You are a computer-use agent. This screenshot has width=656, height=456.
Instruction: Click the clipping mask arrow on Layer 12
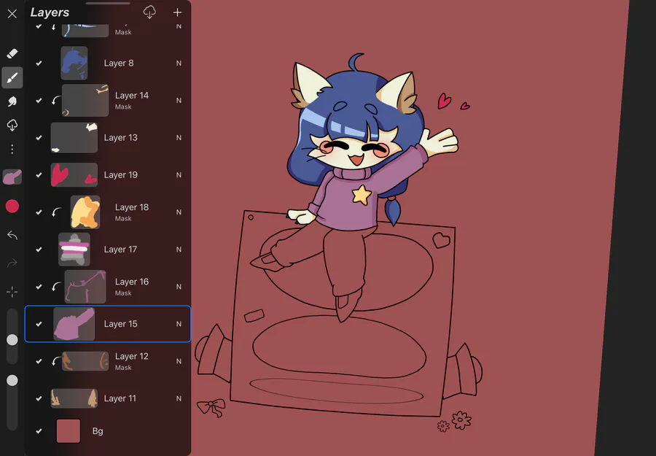[x=56, y=361]
